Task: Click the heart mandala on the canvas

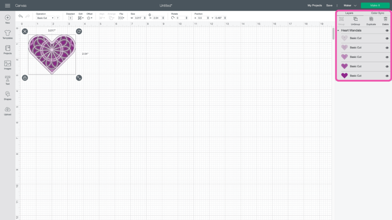Action: click(x=52, y=54)
